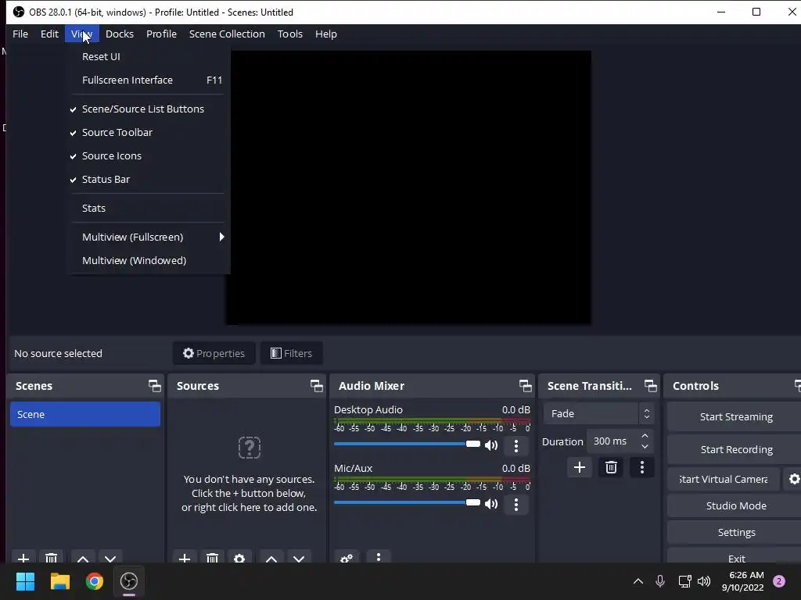The height and width of the screenshot is (600, 801).
Task: Enable Studio Mode
Action: click(x=735, y=505)
